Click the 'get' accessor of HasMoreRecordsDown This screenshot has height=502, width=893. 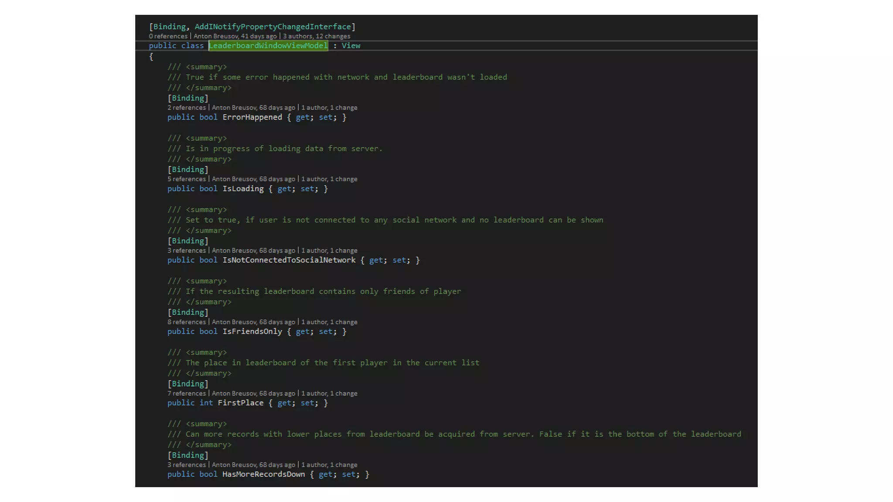326,475
